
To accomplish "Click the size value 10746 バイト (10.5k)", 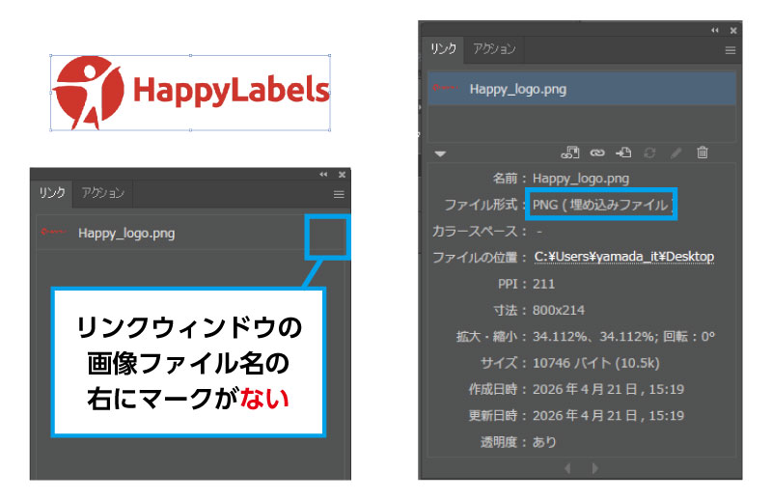I will pos(595,363).
